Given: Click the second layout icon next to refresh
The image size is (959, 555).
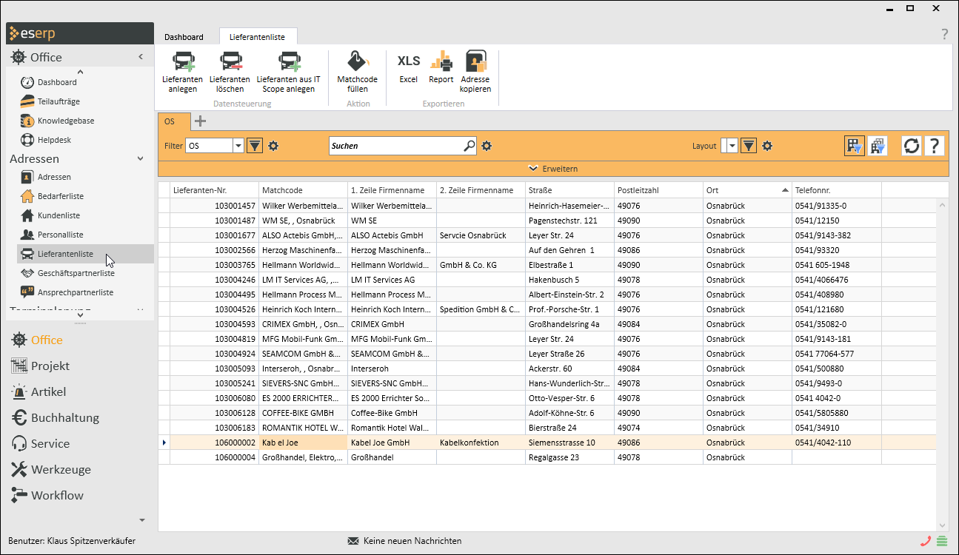Looking at the screenshot, I should pos(878,146).
